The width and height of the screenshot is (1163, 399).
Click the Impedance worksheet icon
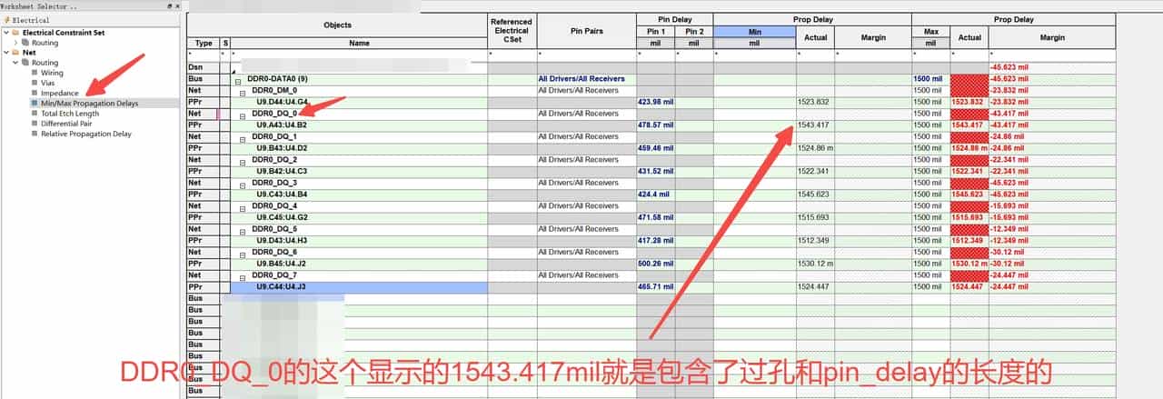click(34, 93)
